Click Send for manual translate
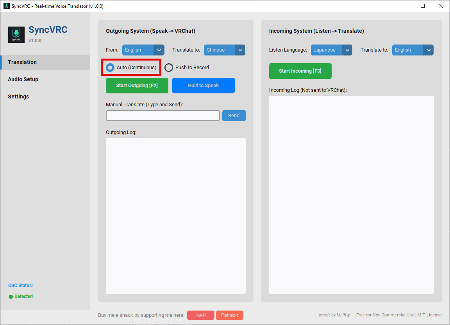This screenshot has width=450, height=325. click(234, 115)
